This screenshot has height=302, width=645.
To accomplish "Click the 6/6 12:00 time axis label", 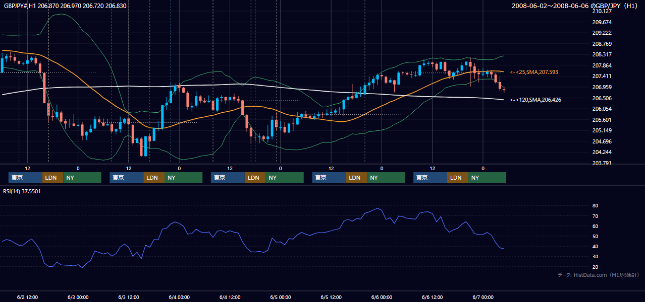I will click(432, 297).
